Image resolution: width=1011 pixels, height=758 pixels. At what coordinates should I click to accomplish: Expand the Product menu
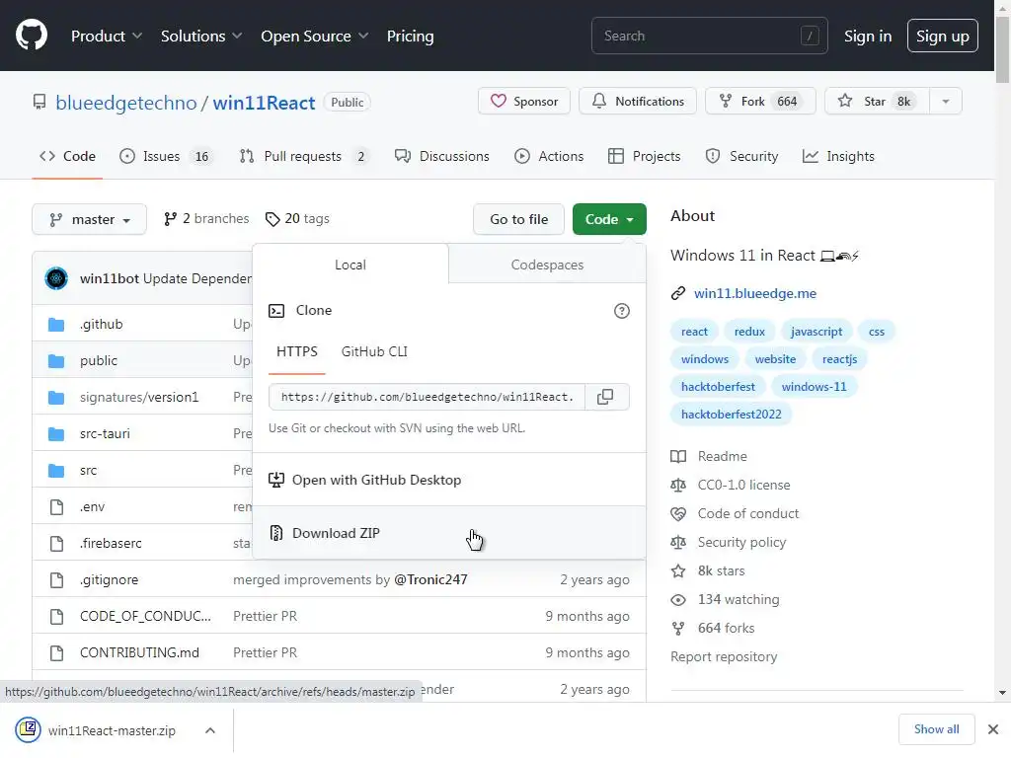coord(107,37)
